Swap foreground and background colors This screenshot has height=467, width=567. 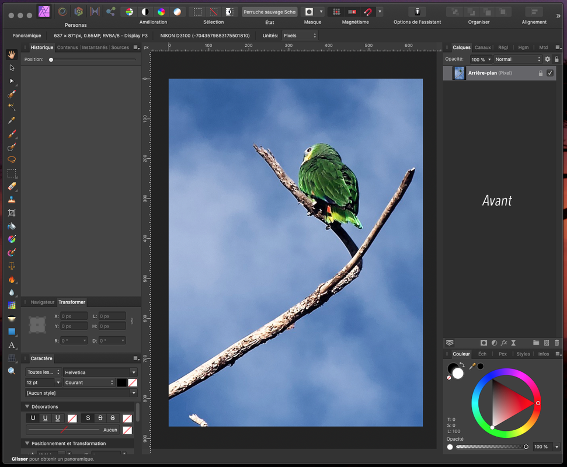point(462,364)
